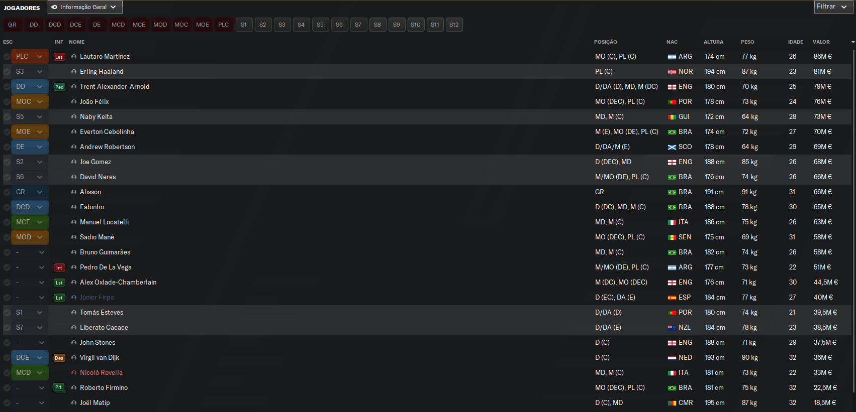
Task: Click player info icon beside John Stones
Action: (x=74, y=343)
